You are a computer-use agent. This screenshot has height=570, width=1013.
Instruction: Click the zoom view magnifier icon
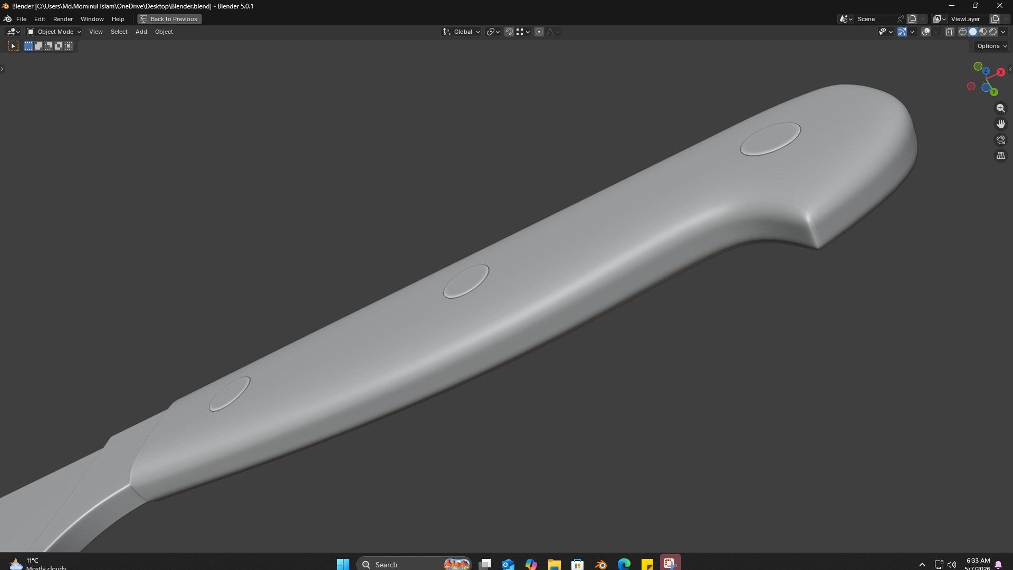tap(1000, 108)
